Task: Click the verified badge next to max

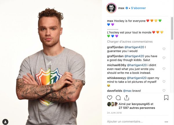Action: point(127,8)
